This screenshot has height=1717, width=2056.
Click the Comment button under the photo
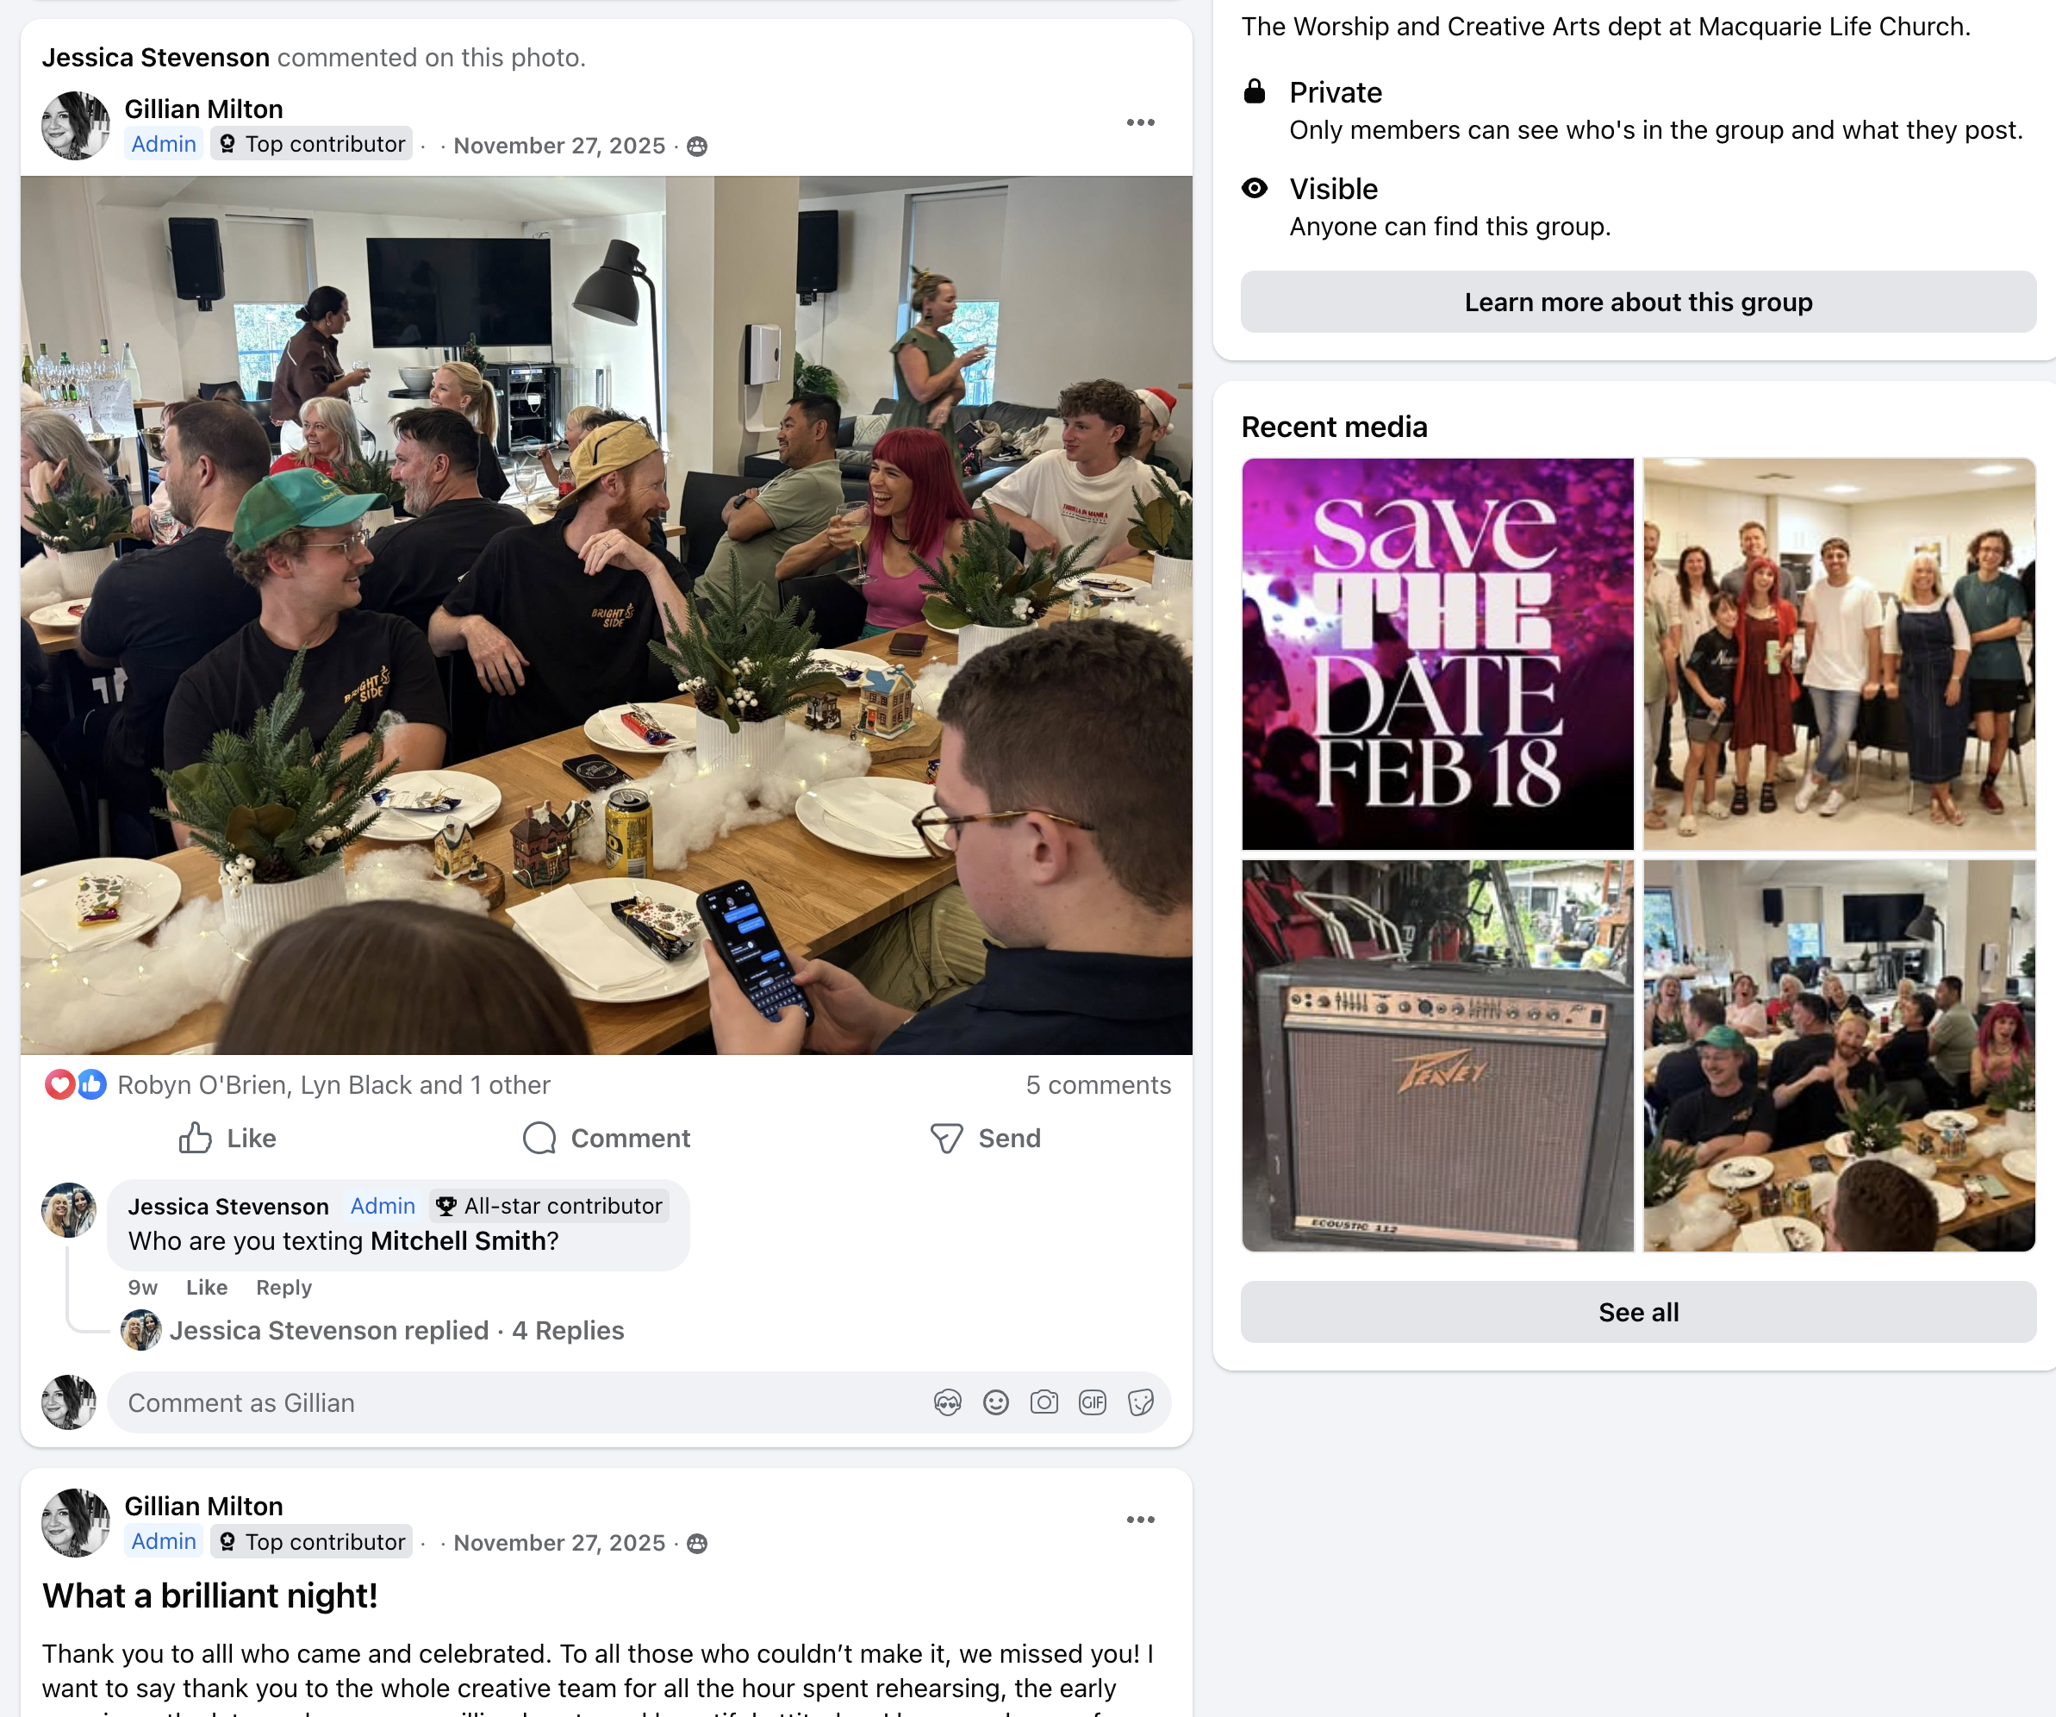coord(607,1138)
